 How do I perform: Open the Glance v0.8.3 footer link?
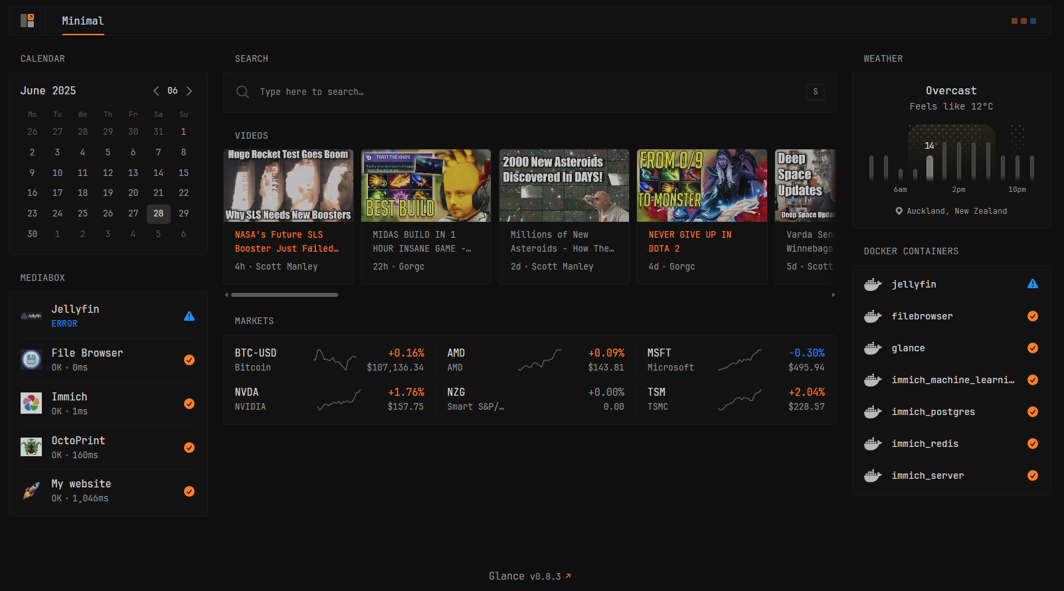530,576
